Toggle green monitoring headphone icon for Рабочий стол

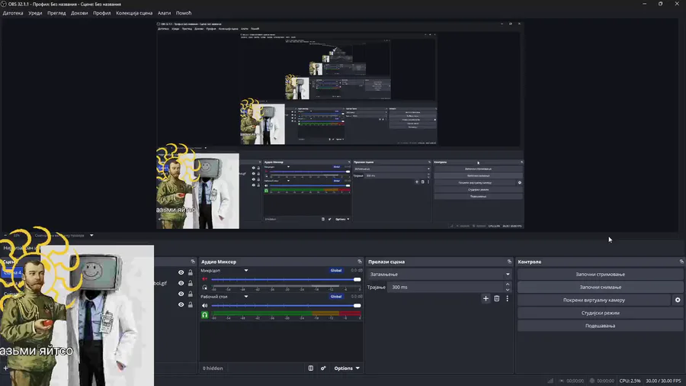204,314
